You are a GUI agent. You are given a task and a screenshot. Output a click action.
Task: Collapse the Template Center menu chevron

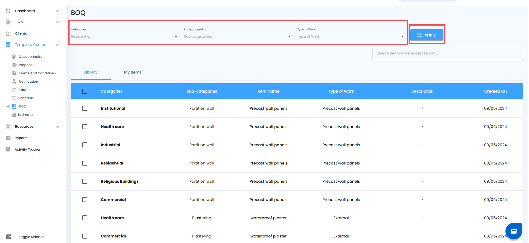58,45
